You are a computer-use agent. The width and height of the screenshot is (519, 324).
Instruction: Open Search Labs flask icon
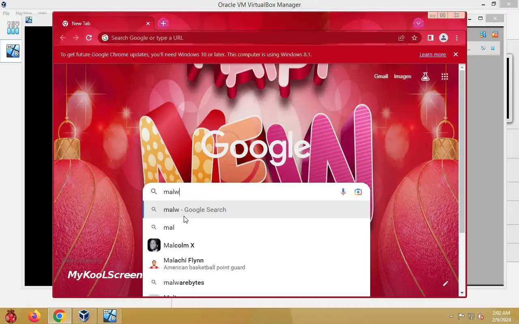(425, 76)
